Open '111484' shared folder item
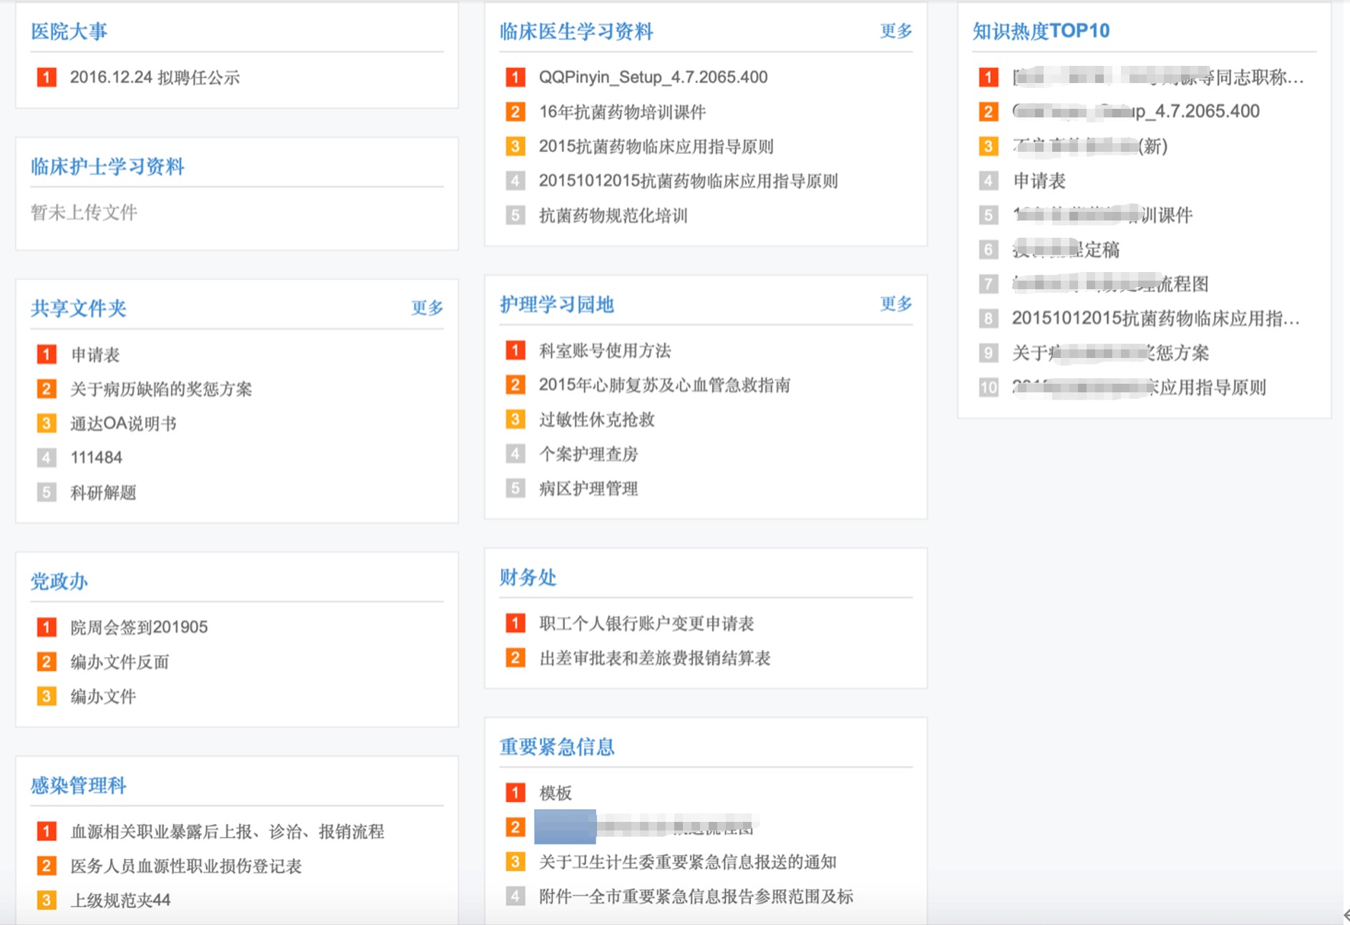The image size is (1350, 925). tap(96, 457)
